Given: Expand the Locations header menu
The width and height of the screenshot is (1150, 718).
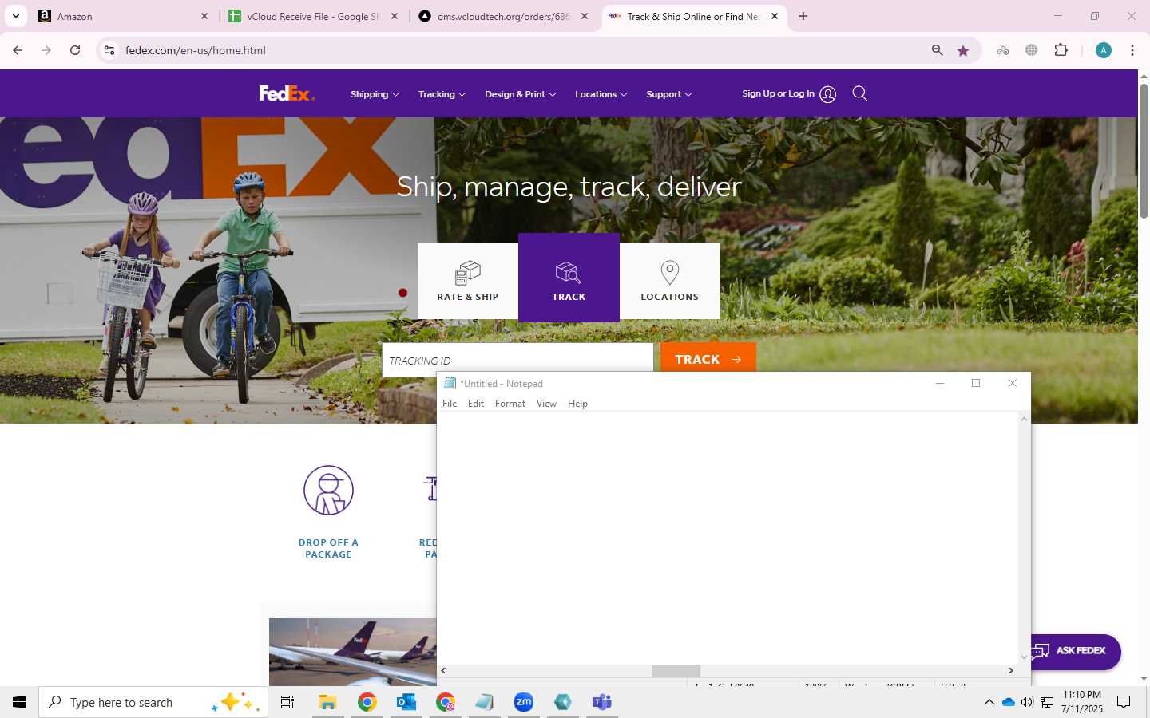Looking at the screenshot, I should pyautogui.click(x=601, y=94).
